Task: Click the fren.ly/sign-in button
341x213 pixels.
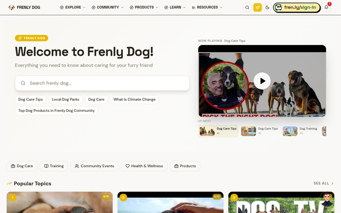Action: pos(297,7)
